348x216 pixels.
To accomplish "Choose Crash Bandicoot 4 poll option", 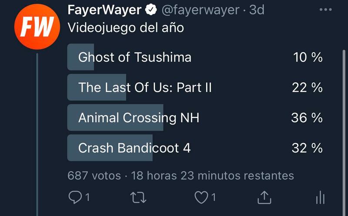I will (134, 148).
